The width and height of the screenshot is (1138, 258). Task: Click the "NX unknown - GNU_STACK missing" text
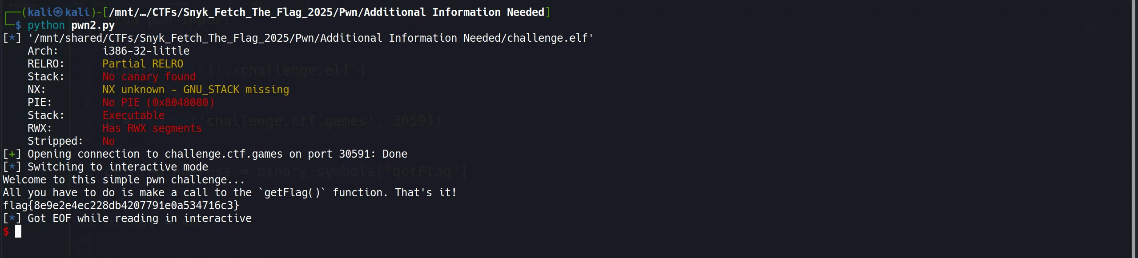pyautogui.click(x=196, y=90)
